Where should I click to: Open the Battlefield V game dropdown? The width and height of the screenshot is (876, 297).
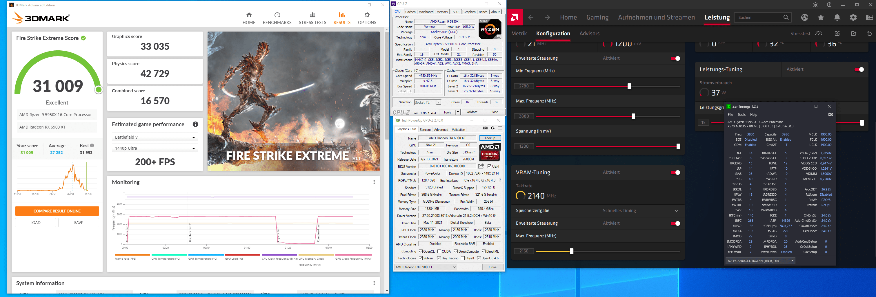pyautogui.click(x=155, y=137)
